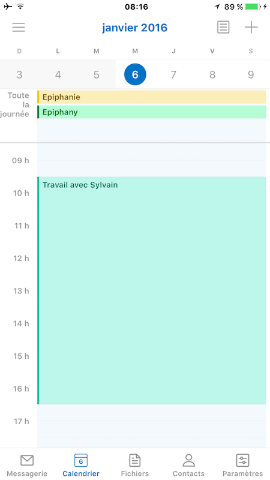Select Thursday 7 in week strip
Screen dimensions: 270x480
(x=173, y=74)
